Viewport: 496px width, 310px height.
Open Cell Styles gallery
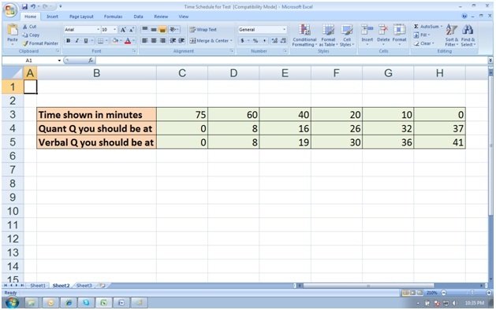347,35
